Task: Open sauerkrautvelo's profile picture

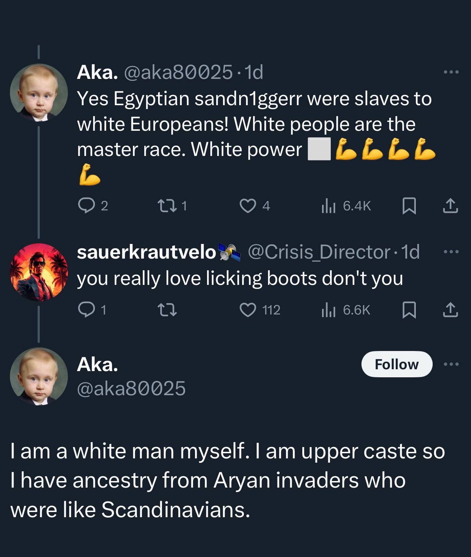Action: [39, 272]
